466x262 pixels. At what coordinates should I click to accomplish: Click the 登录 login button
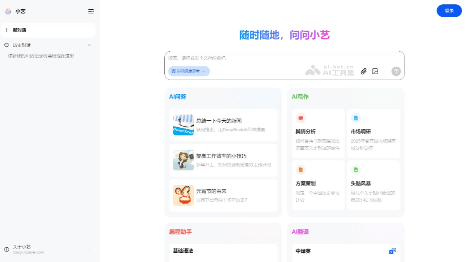pos(449,11)
